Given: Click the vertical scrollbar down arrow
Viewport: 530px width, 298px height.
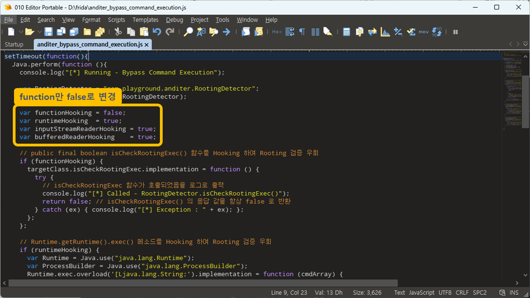Looking at the screenshot, I should click(525, 275).
